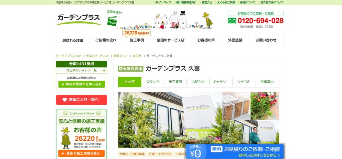Switch to the クチコミ tab
The width and height of the screenshot is (342, 159).
pyautogui.click(x=243, y=82)
